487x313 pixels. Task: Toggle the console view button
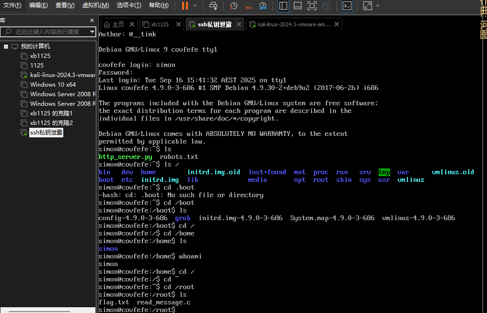point(347,6)
